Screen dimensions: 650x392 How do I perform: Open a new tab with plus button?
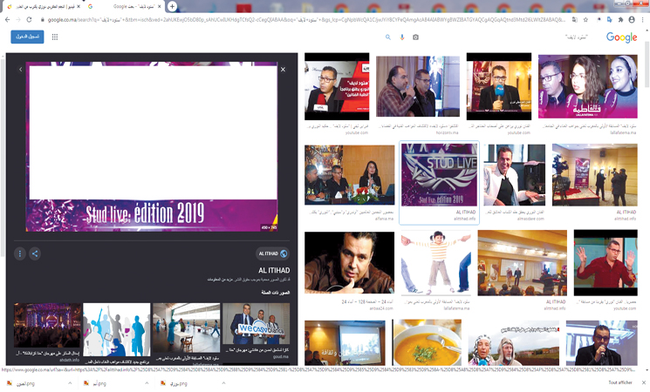tap(172, 6)
